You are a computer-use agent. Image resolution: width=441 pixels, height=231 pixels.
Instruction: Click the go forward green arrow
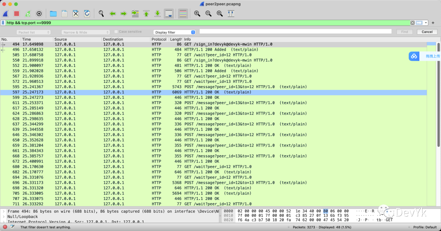click(123, 13)
